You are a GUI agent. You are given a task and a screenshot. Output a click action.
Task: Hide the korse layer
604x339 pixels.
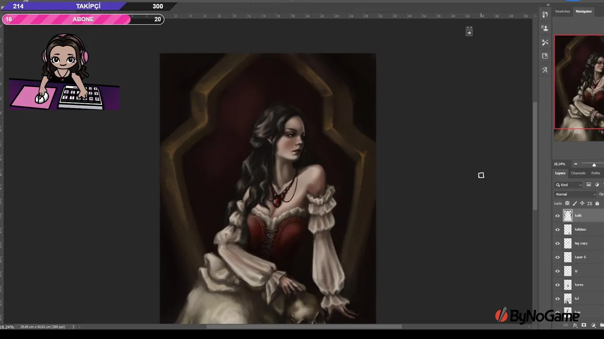point(557,285)
